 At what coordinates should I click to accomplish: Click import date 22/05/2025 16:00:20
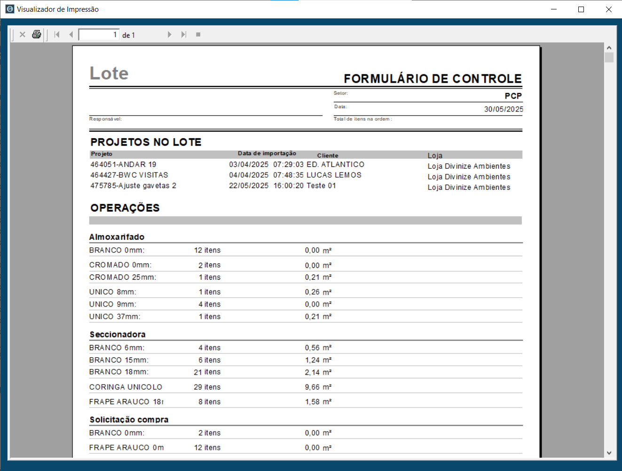tap(267, 186)
